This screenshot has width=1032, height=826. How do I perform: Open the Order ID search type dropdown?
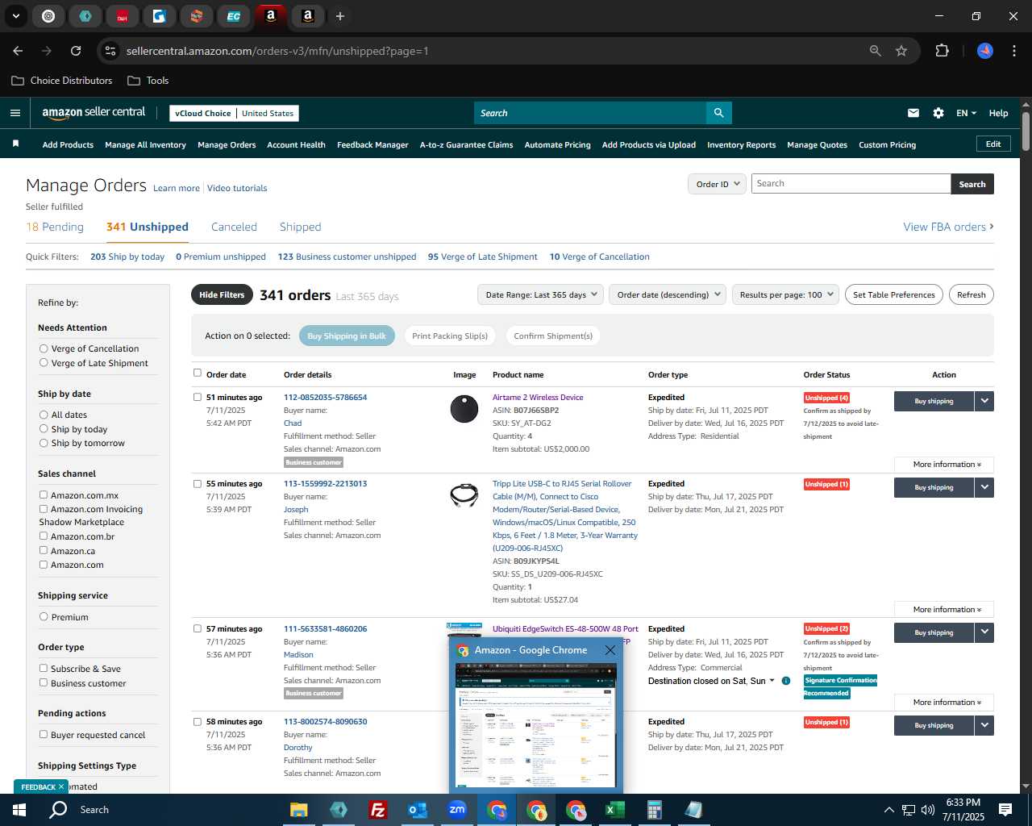(716, 184)
